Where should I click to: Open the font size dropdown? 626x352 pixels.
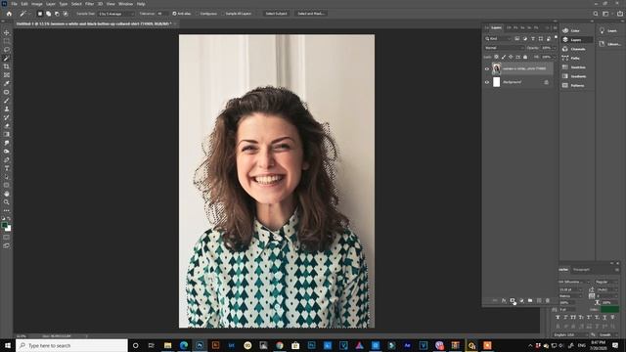click(571, 289)
